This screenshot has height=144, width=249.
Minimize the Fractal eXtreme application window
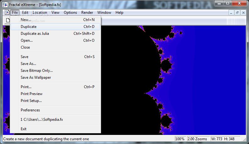point(219,3)
